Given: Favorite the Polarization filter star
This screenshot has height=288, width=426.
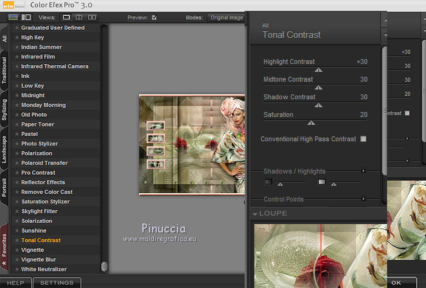Looking at the screenshot, I should 17,153.
